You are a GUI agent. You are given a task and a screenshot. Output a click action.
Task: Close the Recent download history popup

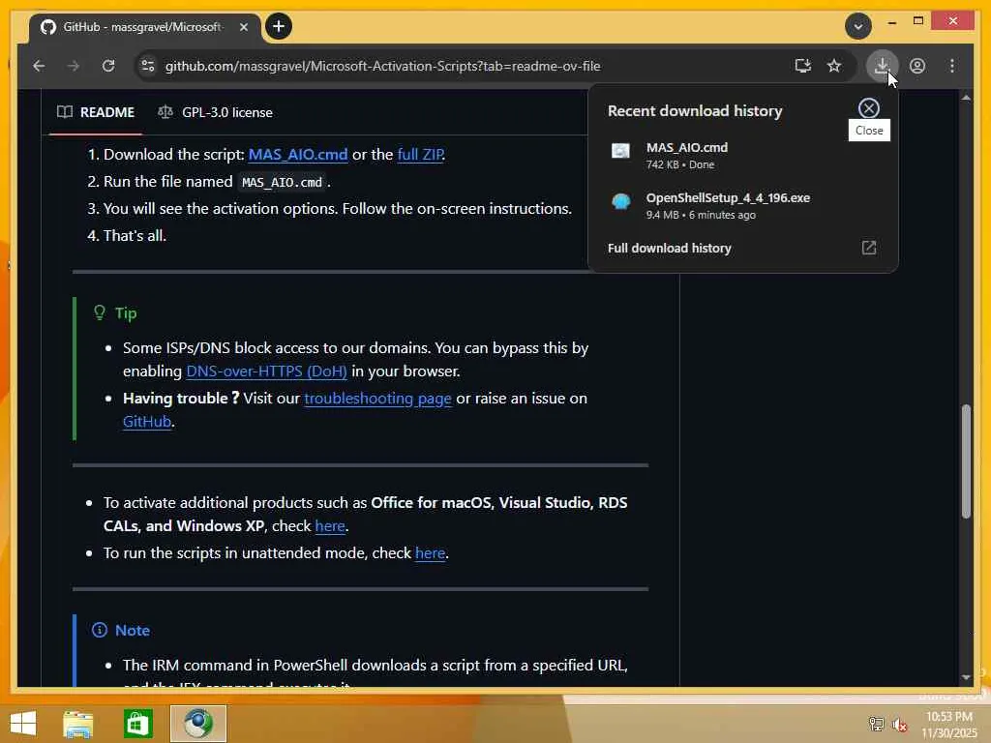click(868, 108)
